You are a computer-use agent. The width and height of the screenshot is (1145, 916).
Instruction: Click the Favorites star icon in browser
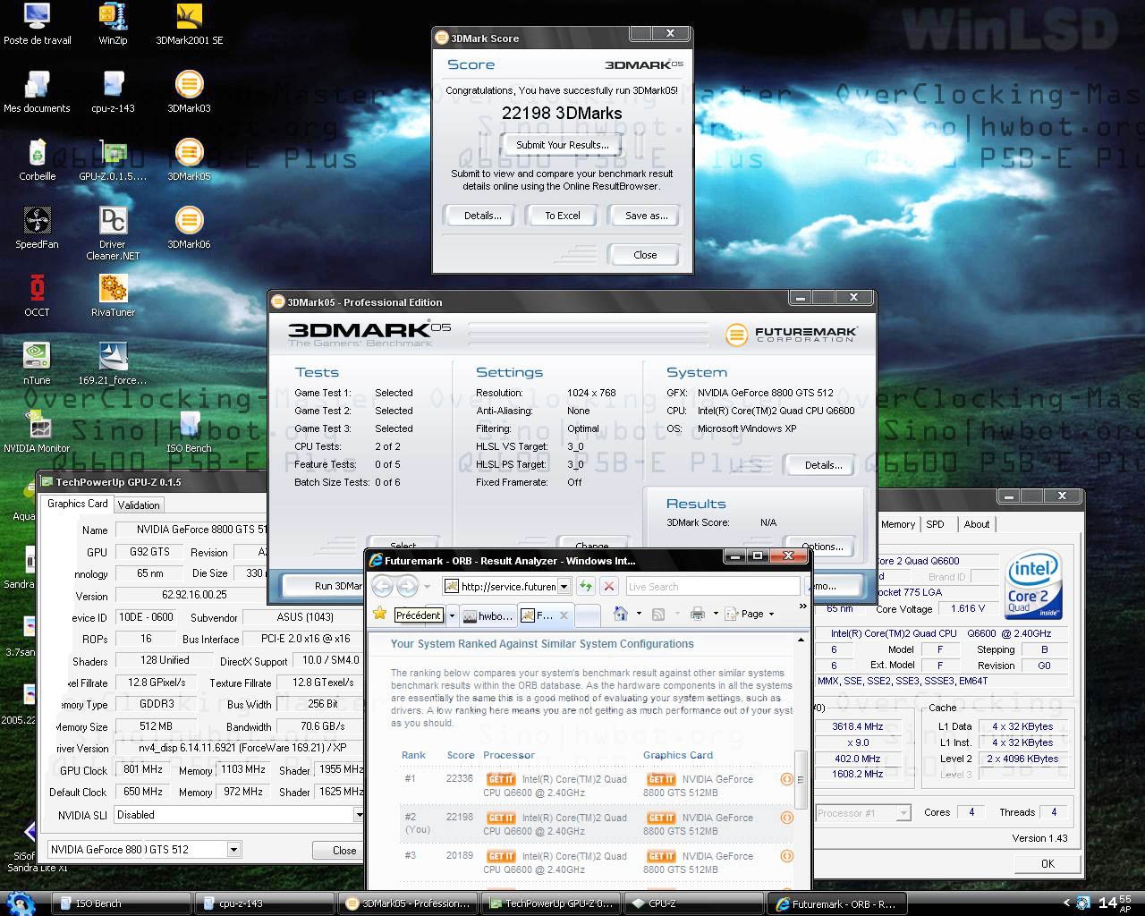[x=380, y=615]
